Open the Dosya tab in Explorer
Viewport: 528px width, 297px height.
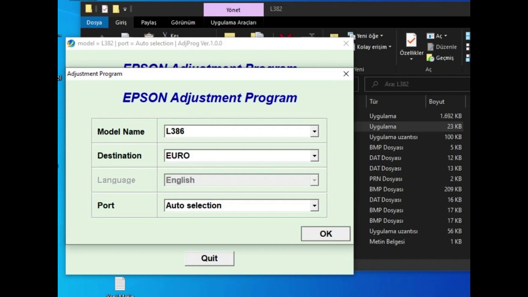pyautogui.click(x=94, y=23)
